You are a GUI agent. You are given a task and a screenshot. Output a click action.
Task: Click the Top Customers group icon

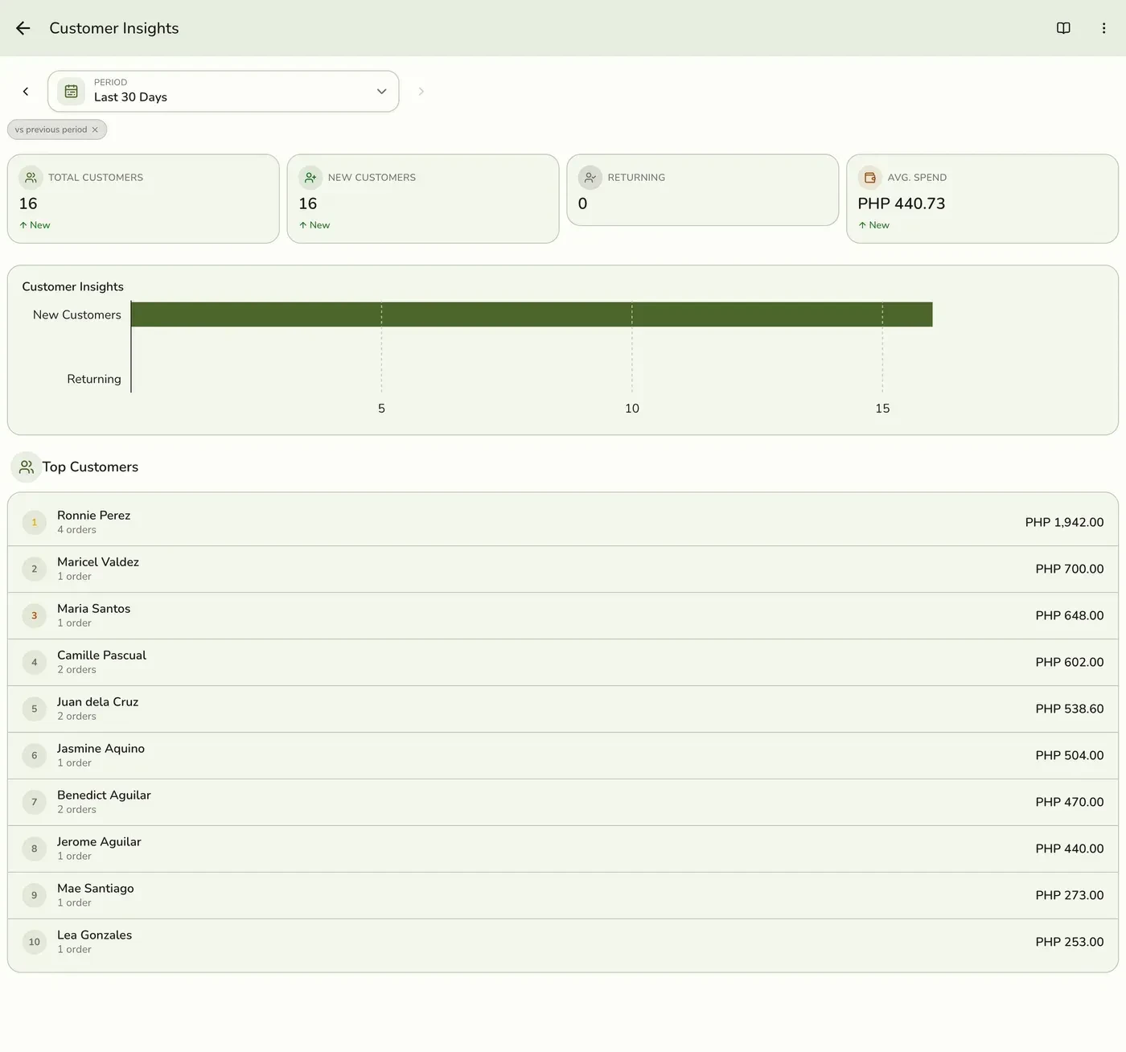coord(27,467)
